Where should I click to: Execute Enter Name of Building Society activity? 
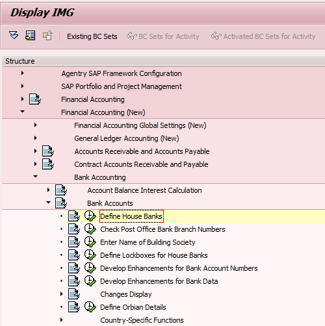pos(90,242)
